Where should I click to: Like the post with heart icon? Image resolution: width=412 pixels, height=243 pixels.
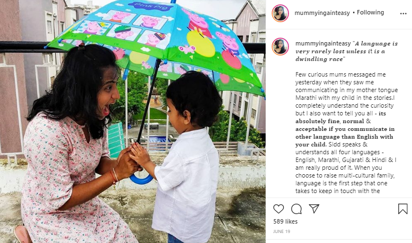tap(278, 209)
